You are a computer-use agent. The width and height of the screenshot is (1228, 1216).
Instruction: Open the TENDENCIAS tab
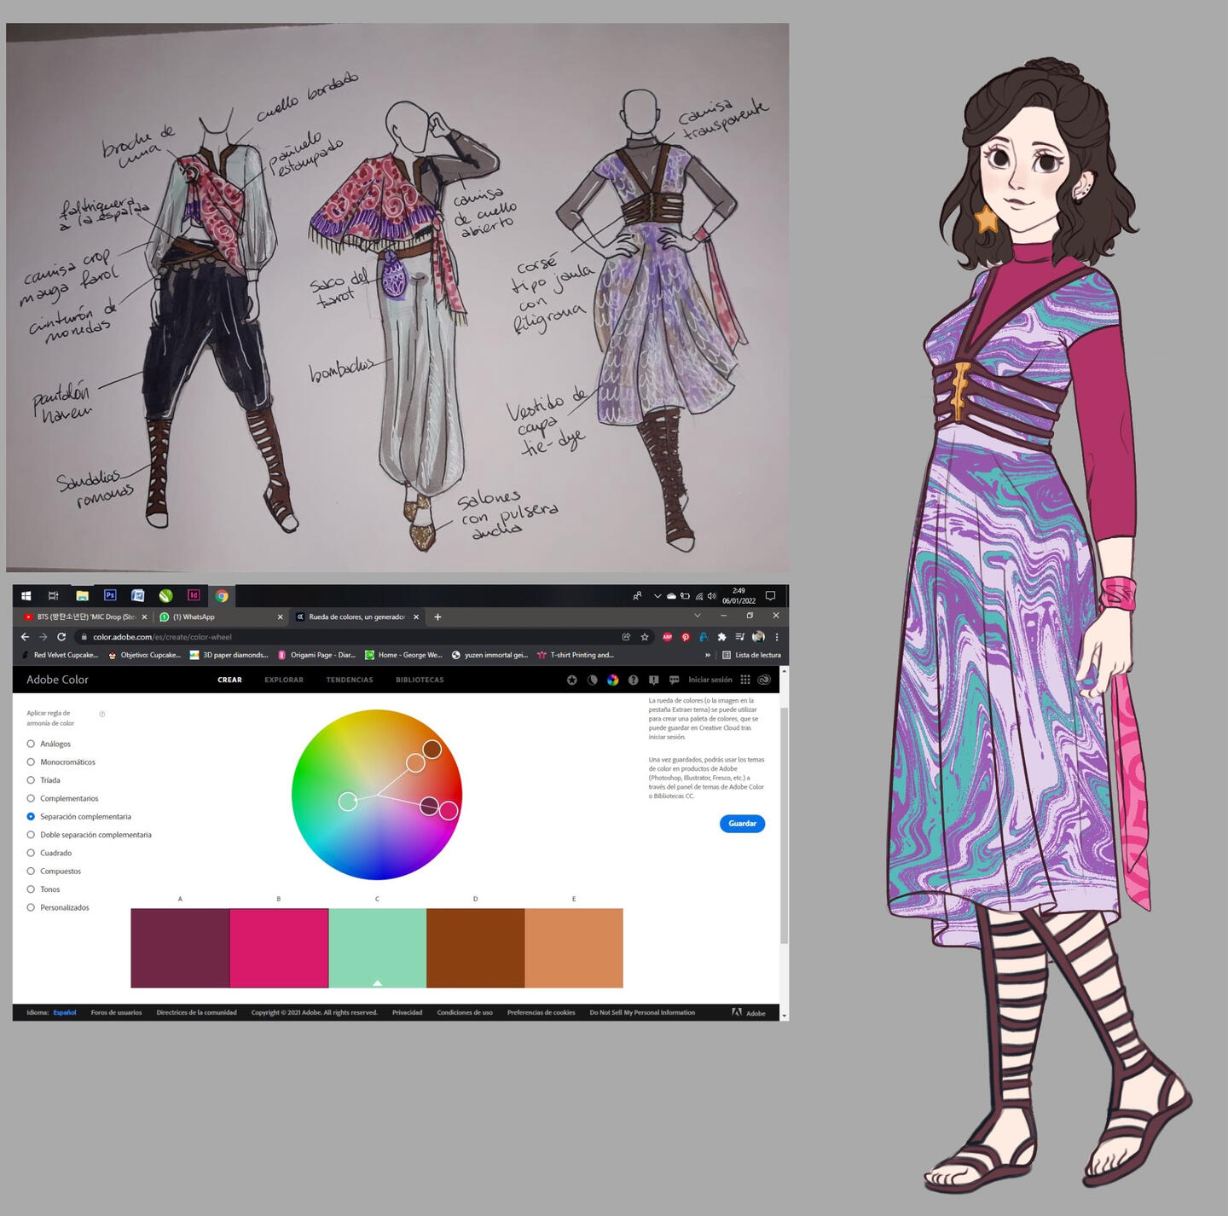coord(349,680)
